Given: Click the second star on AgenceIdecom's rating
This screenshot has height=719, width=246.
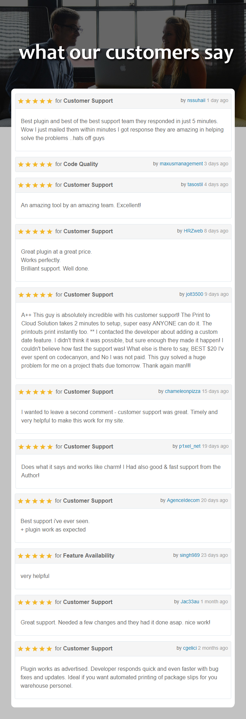Looking at the screenshot, I should coord(28,501).
